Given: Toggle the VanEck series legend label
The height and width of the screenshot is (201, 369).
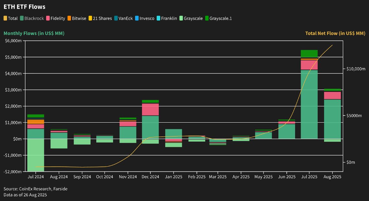Looking at the screenshot, I should coord(126,19).
